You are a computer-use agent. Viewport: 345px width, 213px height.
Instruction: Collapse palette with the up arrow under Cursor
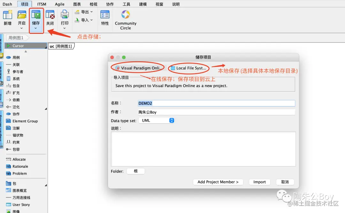pyautogui.click(x=26, y=51)
